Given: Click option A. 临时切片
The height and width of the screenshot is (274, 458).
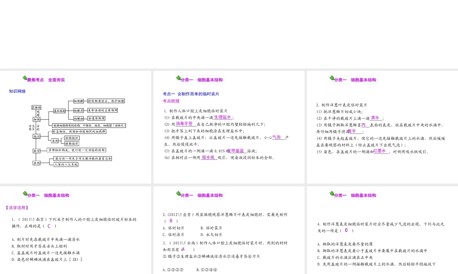Looking at the screenshot, I should 173,228.
